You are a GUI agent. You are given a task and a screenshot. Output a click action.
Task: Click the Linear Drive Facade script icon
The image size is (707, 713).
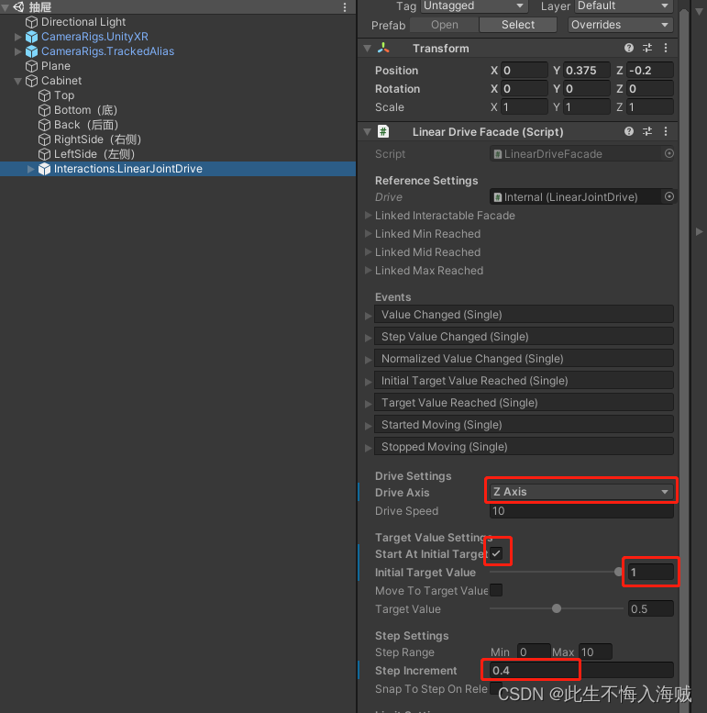(383, 132)
